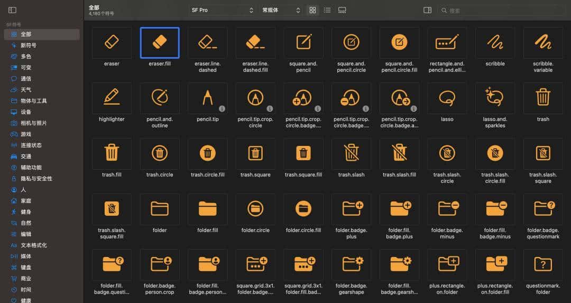Image resolution: width=571 pixels, height=303 pixels.
Task: Select the questionmark.folder symbol
Action: (543, 264)
